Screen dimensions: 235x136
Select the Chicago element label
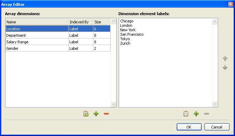pos(127,21)
